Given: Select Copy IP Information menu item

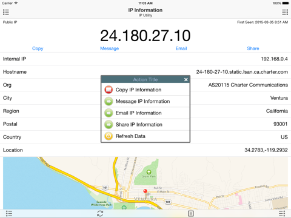Looking at the screenshot, I should tap(145, 90).
